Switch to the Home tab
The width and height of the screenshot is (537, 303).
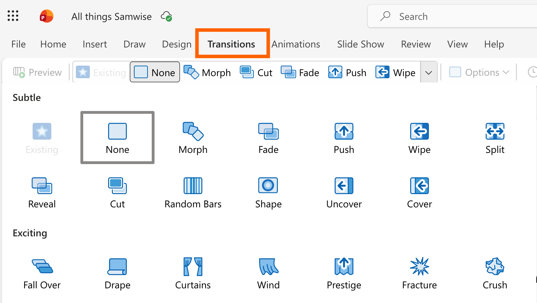click(53, 44)
